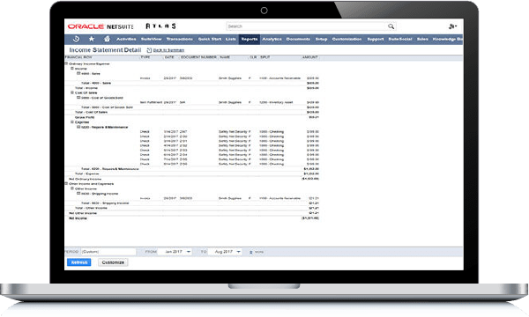Collapse Other Income and Expenses section
The image size is (529, 317).
click(x=66, y=184)
